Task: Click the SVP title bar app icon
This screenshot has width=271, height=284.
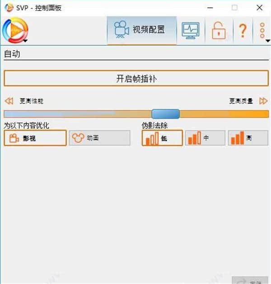Action: point(9,8)
